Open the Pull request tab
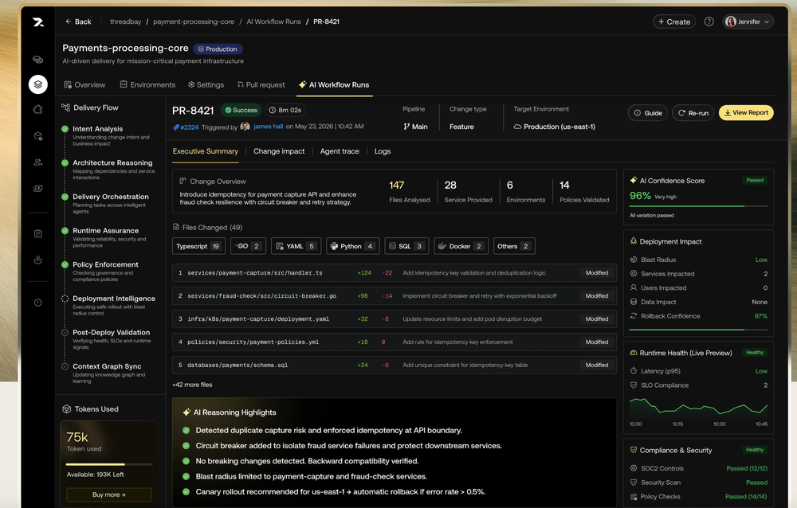797x508 pixels. [261, 85]
